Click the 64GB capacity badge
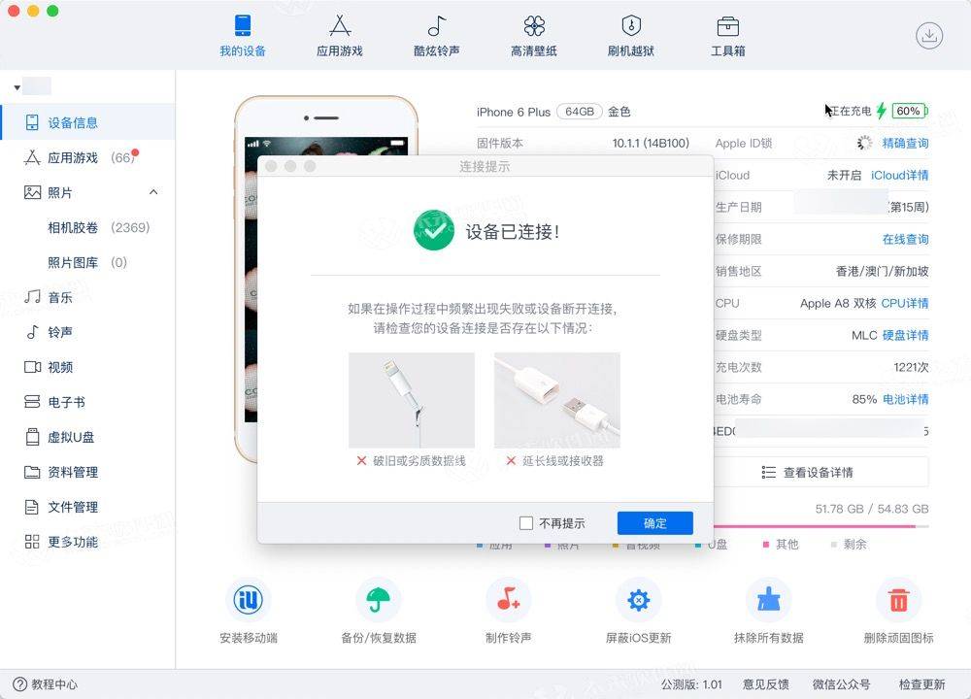Screen dimensions: 971x699 tap(580, 112)
